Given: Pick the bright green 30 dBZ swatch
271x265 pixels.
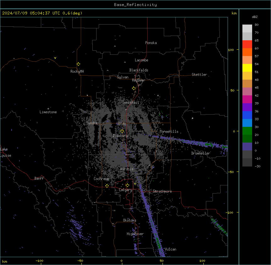Looking at the screenshot, I should (x=247, y=131).
